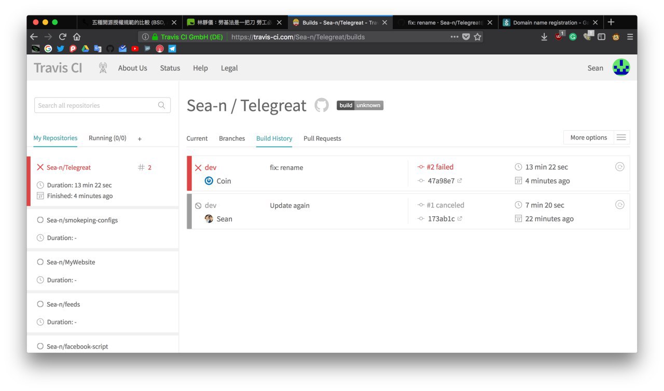Open the #1 canceled build link
Screen dimensions: 664x391
pos(445,205)
